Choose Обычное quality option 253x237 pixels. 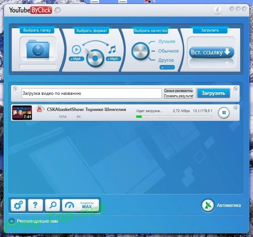pyautogui.click(x=169, y=51)
